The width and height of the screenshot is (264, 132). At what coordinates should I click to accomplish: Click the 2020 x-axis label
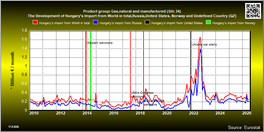(167, 113)
